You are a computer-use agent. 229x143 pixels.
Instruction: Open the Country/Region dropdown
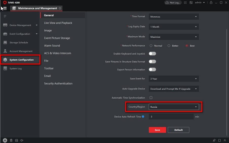pyautogui.click(x=174, y=107)
